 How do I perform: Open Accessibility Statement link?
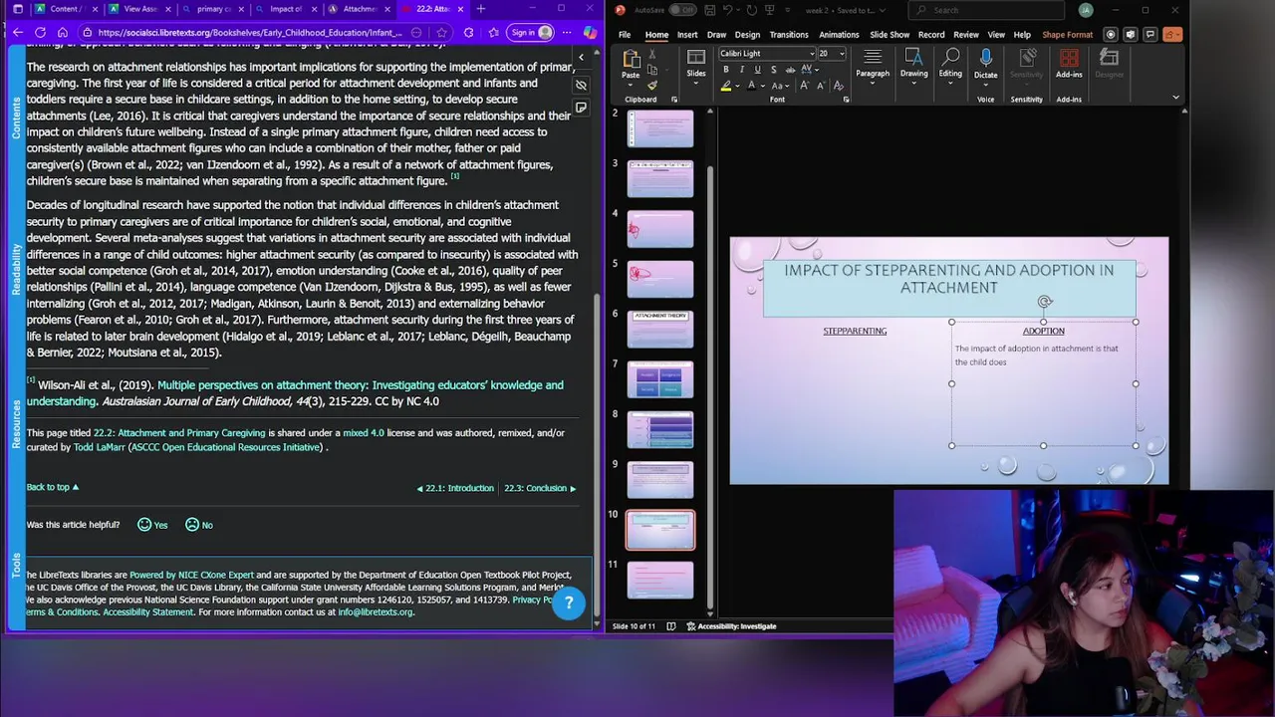click(148, 611)
